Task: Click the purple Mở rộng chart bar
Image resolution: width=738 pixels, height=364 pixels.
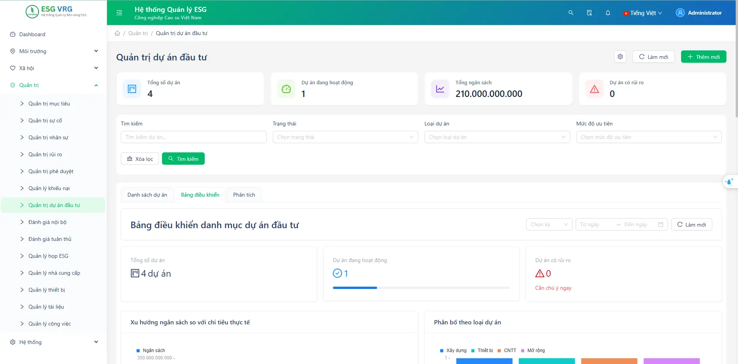Action: point(671,361)
